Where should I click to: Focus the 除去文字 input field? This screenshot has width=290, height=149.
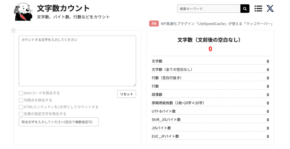(59, 122)
